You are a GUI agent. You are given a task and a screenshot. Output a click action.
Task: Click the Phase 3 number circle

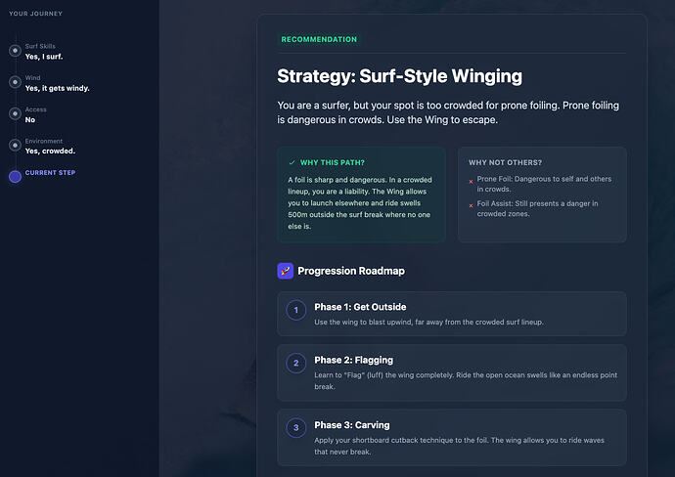pos(296,427)
